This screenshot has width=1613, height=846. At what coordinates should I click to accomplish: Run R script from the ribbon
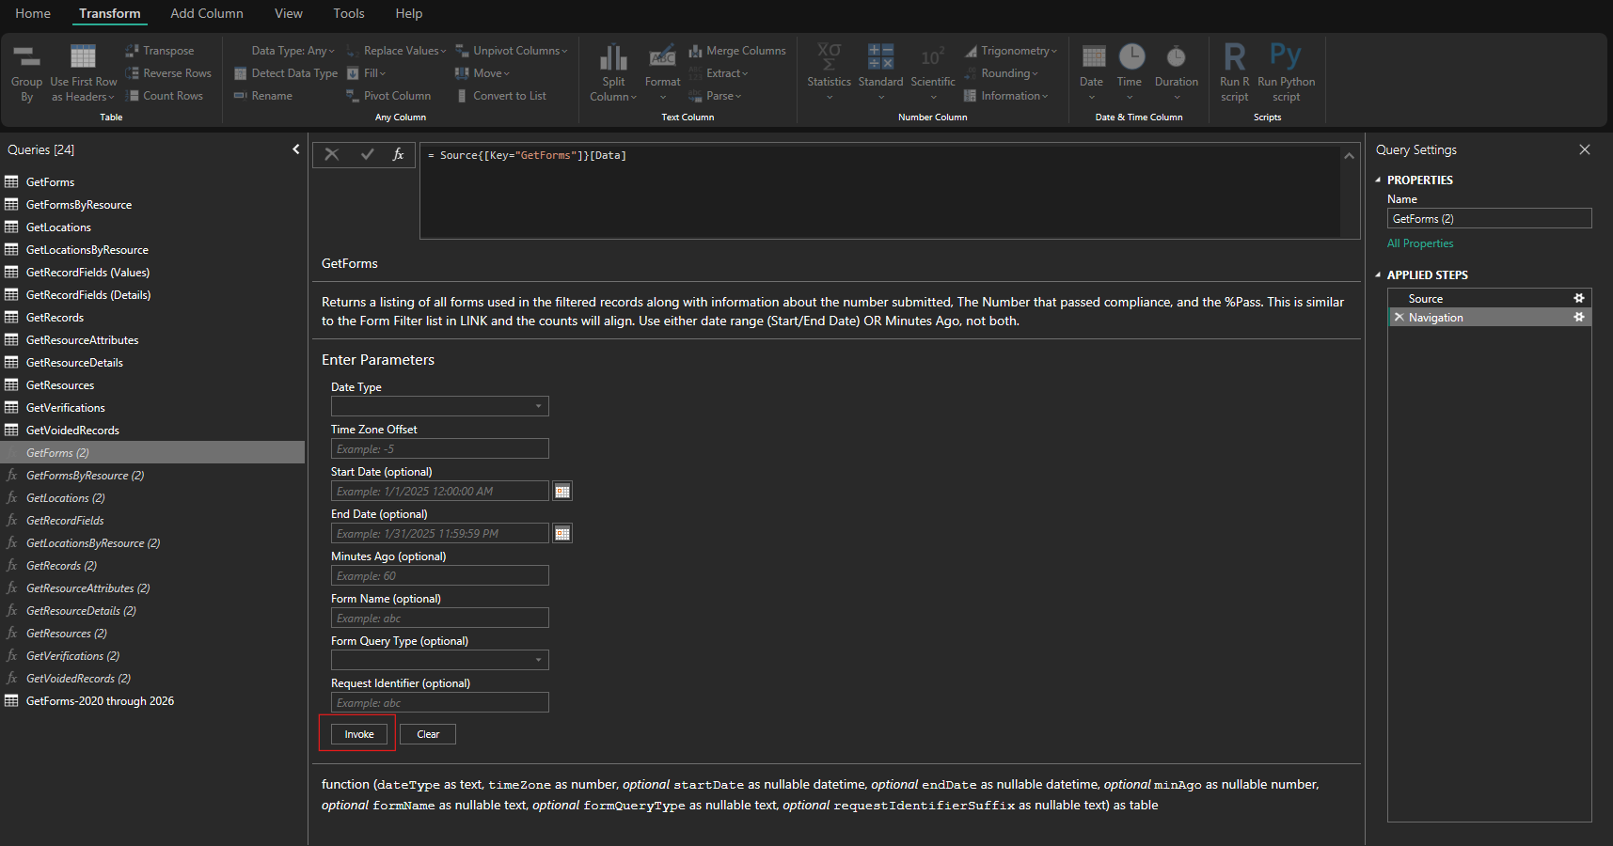1234,58
